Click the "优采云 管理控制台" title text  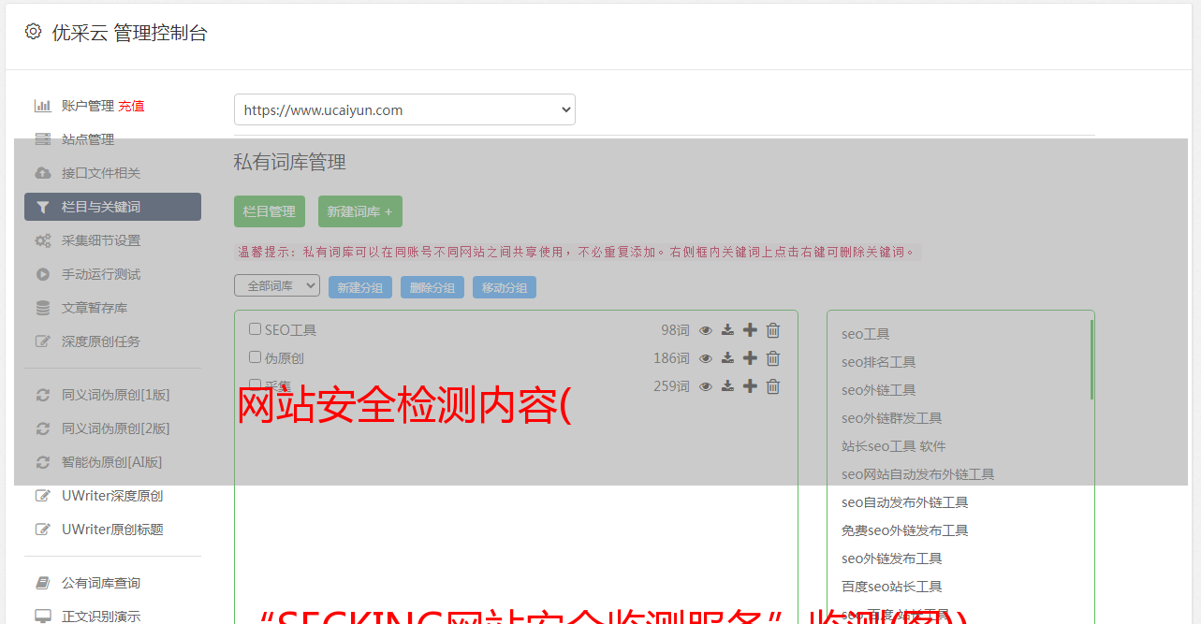pos(130,33)
